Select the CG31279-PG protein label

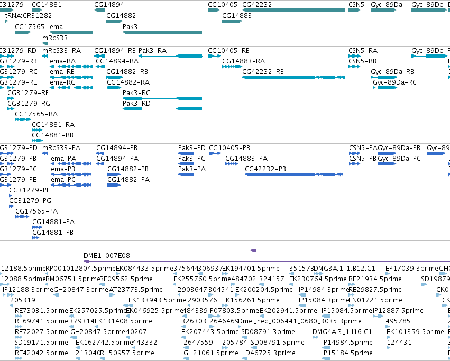[x=30, y=201]
